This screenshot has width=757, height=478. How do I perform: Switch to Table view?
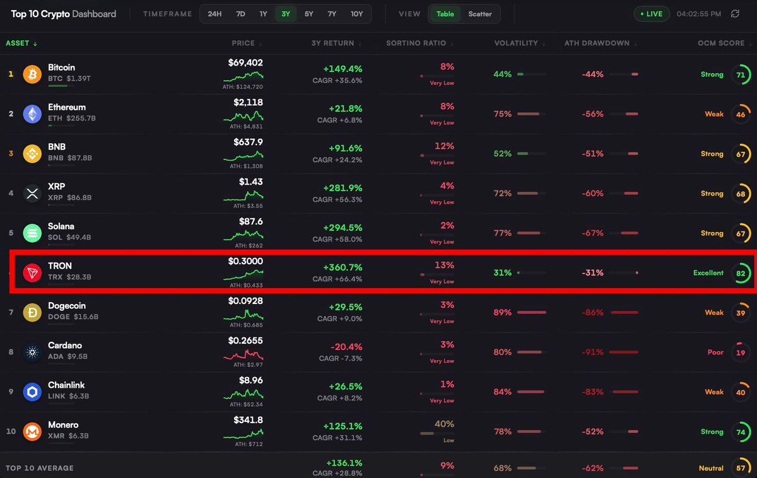[x=445, y=14]
